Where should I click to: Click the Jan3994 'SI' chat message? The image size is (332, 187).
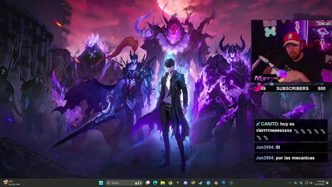(291, 147)
